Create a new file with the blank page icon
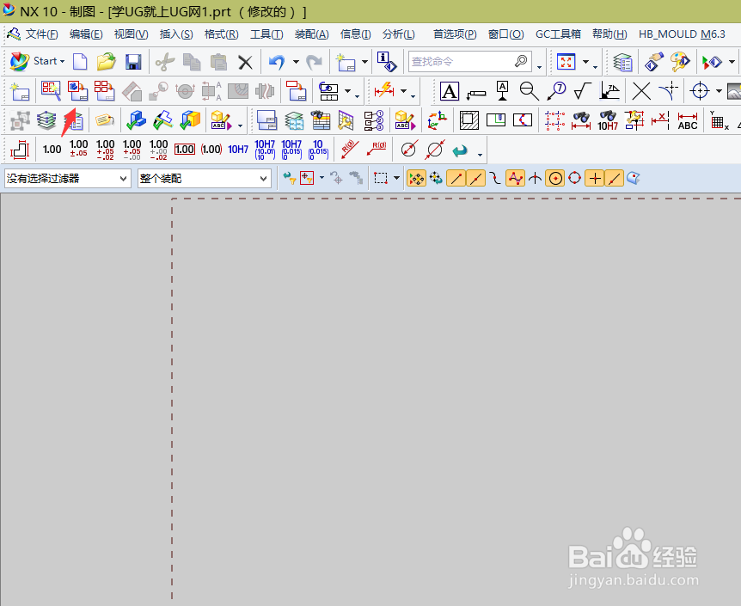Image resolution: width=741 pixels, height=606 pixels. pyautogui.click(x=80, y=61)
